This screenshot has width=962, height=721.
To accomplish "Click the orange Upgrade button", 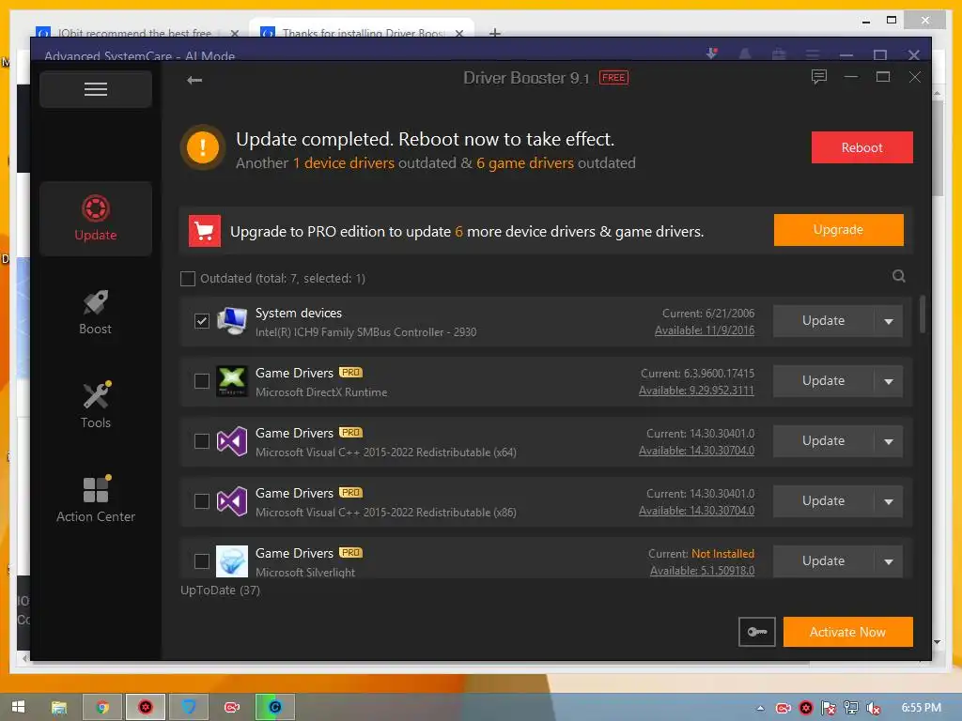I will (x=838, y=230).
